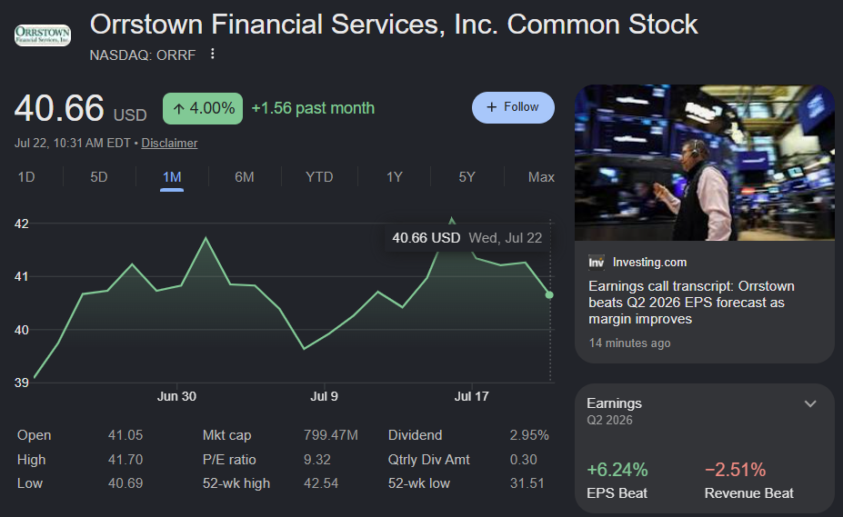Select the 6M chart tab
843x517 pixels.
click(245, 177)
